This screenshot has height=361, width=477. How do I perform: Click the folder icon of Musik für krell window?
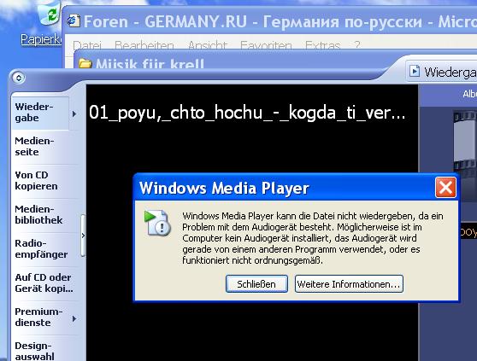click(85, 63)
